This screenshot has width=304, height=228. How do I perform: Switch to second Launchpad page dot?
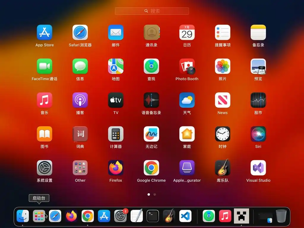pos(155,194)
